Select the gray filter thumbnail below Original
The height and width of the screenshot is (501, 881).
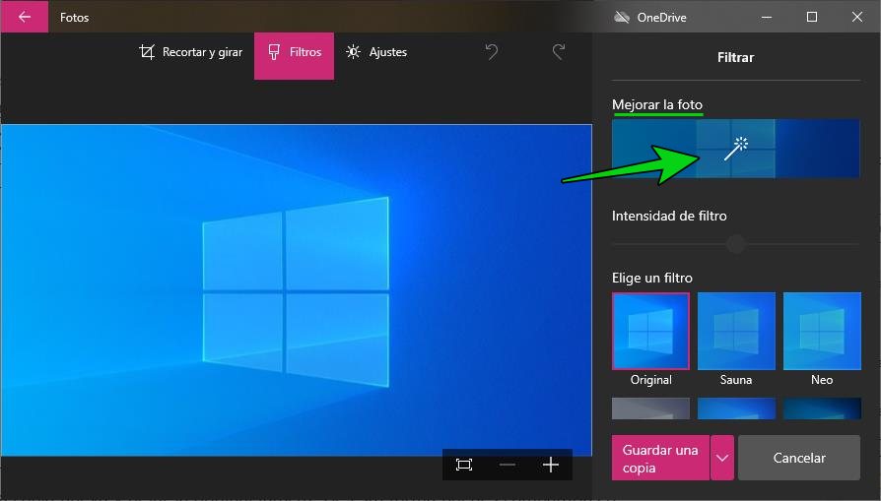tap(650, 408)
